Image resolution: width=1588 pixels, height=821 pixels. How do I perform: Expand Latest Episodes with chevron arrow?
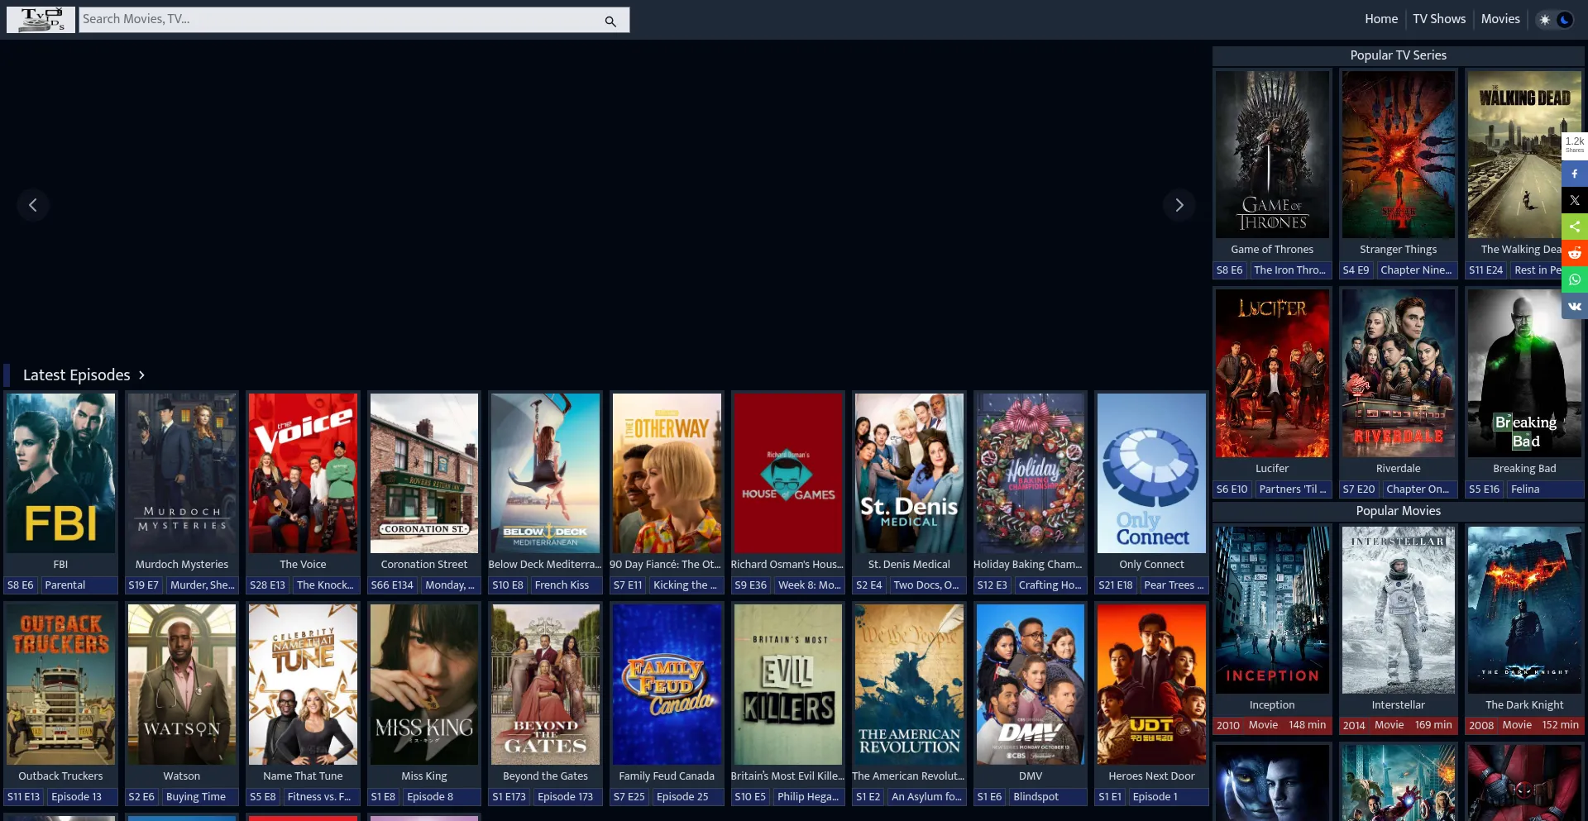click(x=141, y=375)
